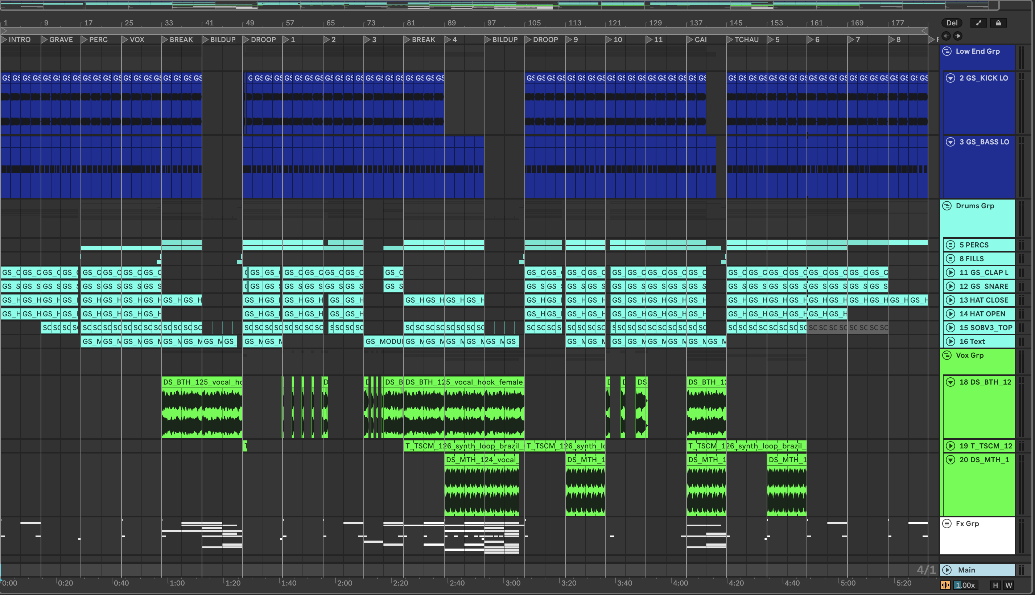Toggle the lock envelopes icon
Screen dimensions: 1035x595
pos(998,23)
